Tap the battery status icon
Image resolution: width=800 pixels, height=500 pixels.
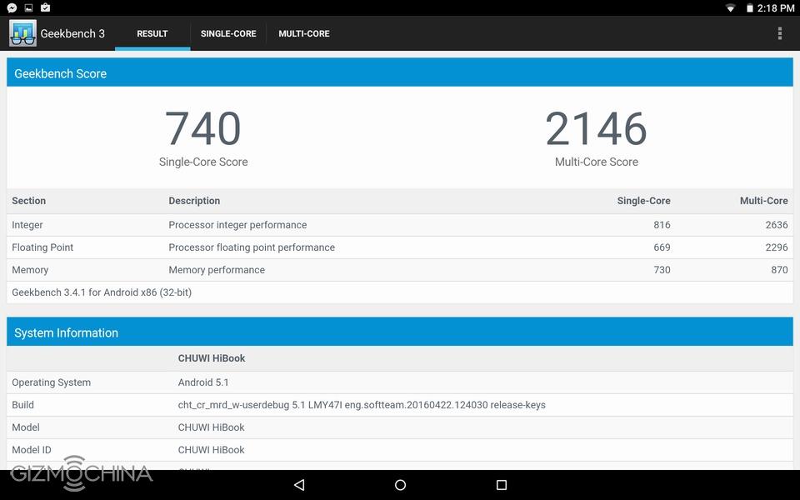(x=749, y=8)
